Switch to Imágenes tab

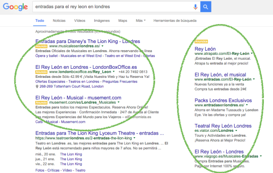point(102,21)
